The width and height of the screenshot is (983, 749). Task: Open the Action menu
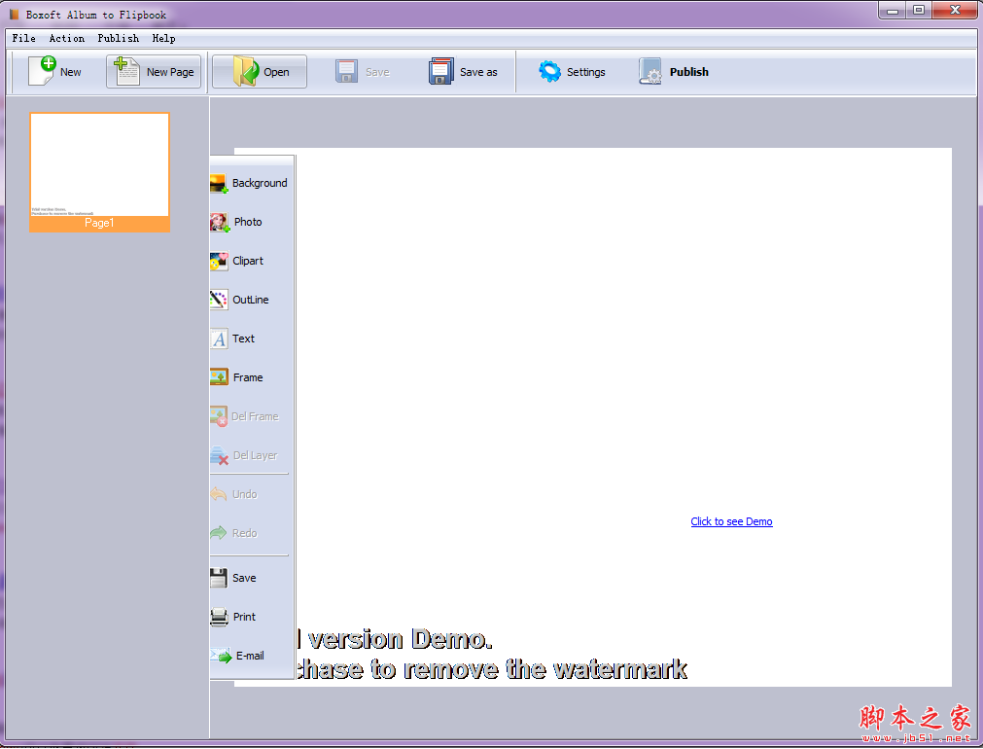[66, 38]
